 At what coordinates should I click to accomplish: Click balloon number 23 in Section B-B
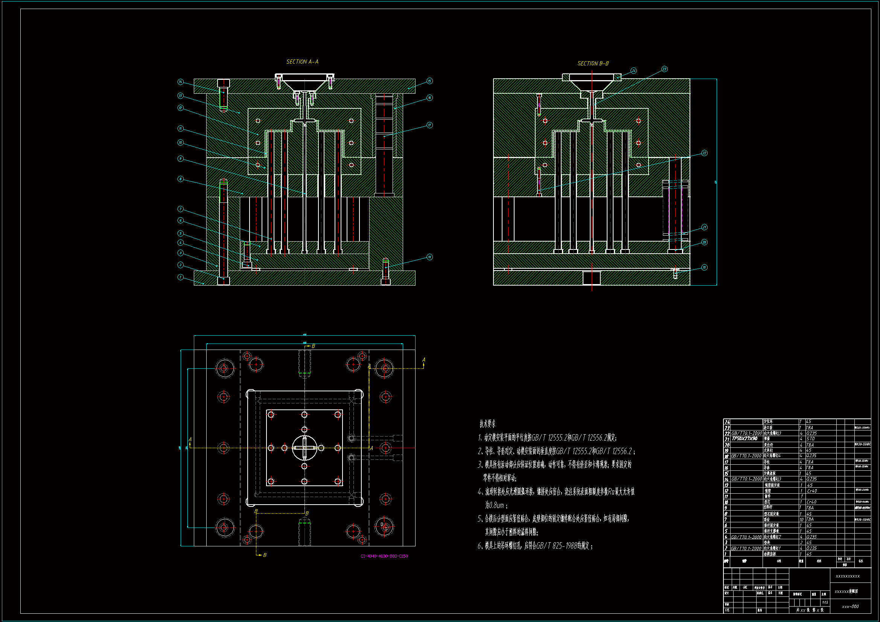(x=665, y=69)
